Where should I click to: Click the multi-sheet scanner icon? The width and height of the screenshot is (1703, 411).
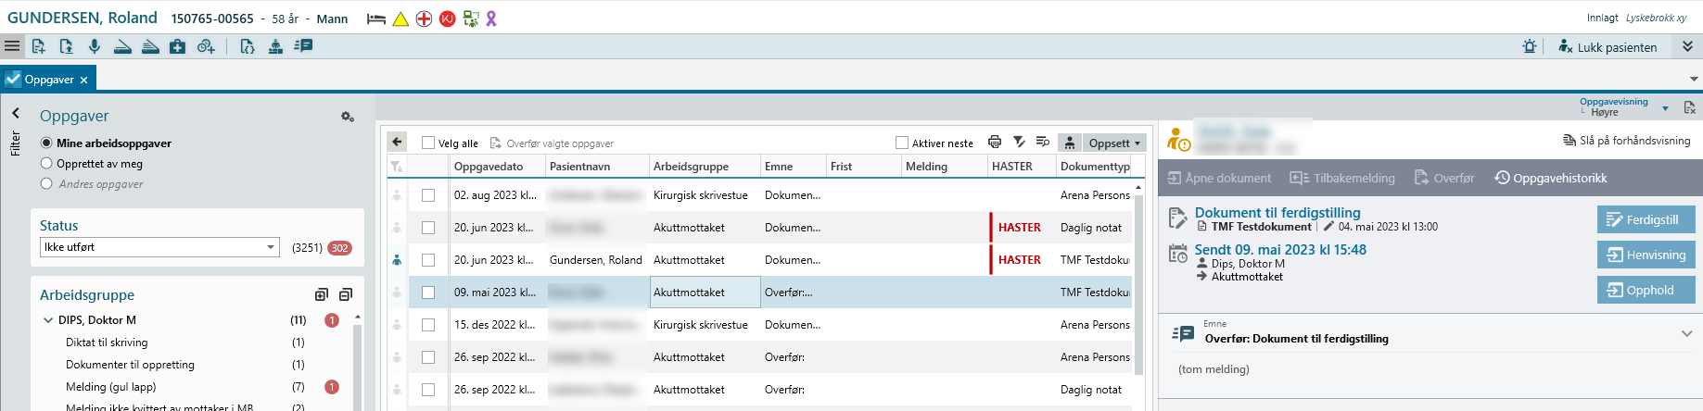coord(150,46)
